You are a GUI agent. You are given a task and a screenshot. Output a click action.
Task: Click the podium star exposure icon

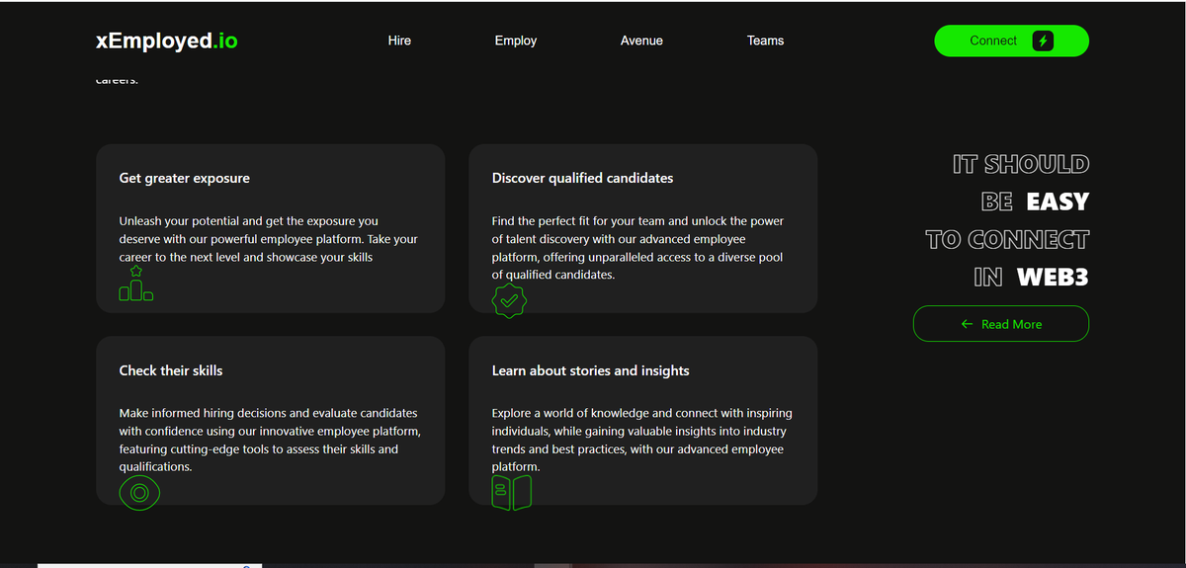click(135, 284)
